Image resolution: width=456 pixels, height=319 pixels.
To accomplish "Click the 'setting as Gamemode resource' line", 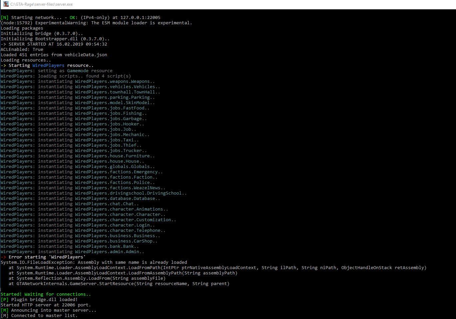I will (75, 71).
